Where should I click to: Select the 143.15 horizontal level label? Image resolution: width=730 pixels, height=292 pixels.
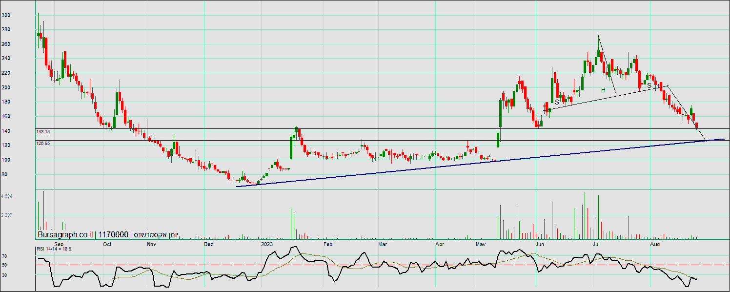tap(43, 132)
